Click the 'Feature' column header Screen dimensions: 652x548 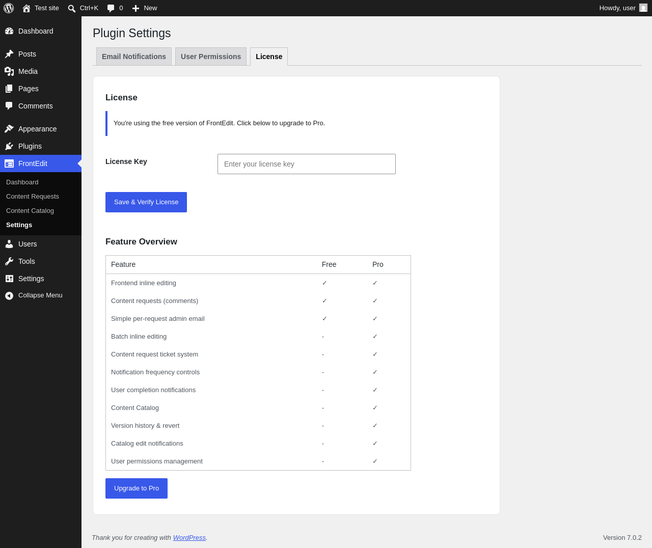pyautogui.click(x=123, y=264)
